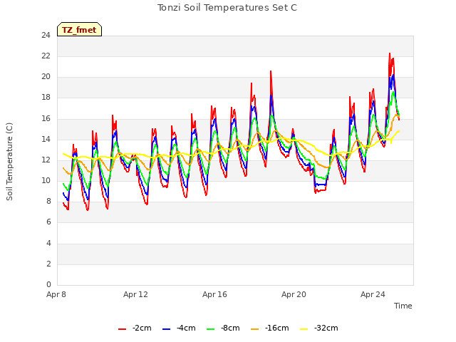The width and height of the screenshot is (456, 342).
Task: Click the 12 y-axis tick label
Action: point(46,160)
